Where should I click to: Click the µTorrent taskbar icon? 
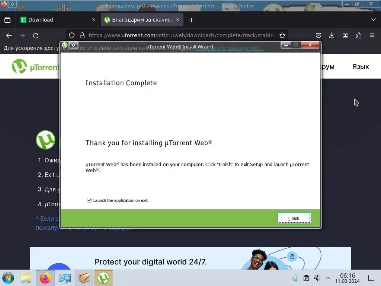[x=103, y=278]
